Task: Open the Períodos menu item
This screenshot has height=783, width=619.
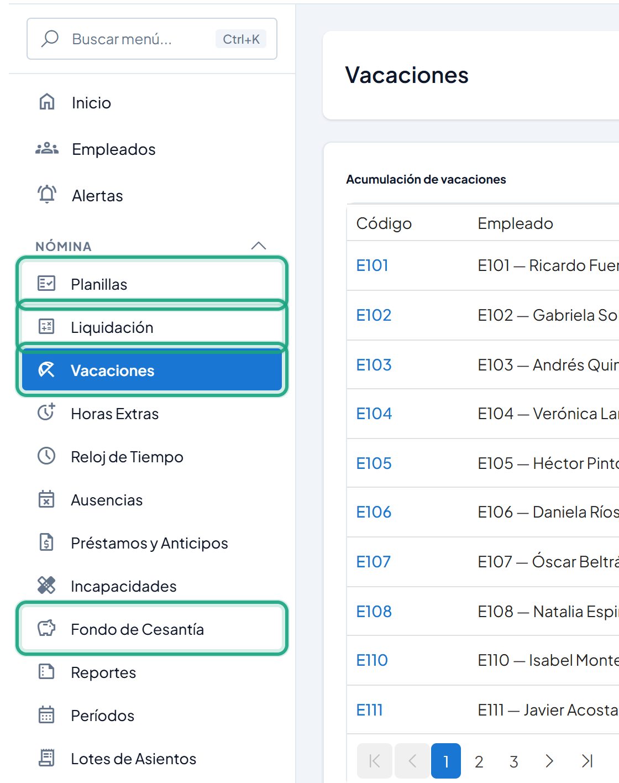Action: (152, 716)
